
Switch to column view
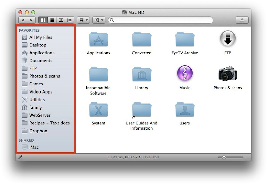pos(61,20)
